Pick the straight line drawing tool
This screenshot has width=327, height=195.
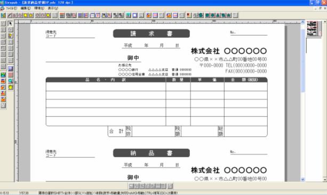pyautogui.click(x=10, y=15)
